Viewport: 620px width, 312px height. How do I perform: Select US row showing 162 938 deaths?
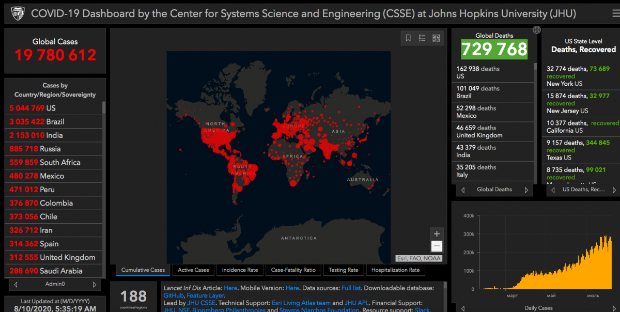493,72
